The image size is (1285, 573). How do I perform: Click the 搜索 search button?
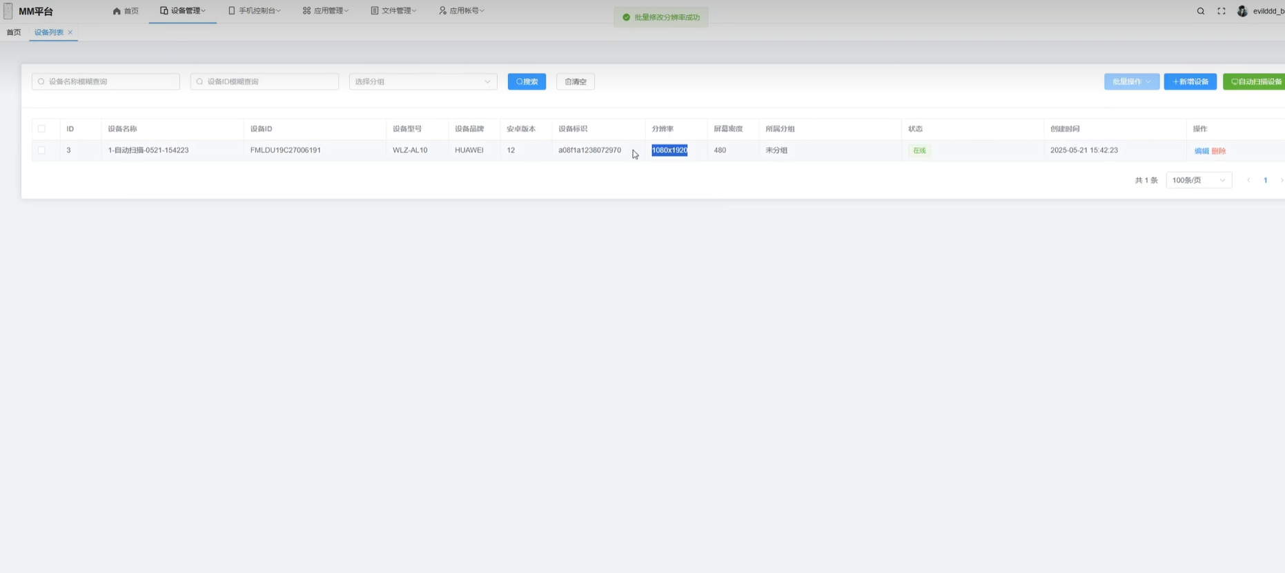tap(527, 81)
